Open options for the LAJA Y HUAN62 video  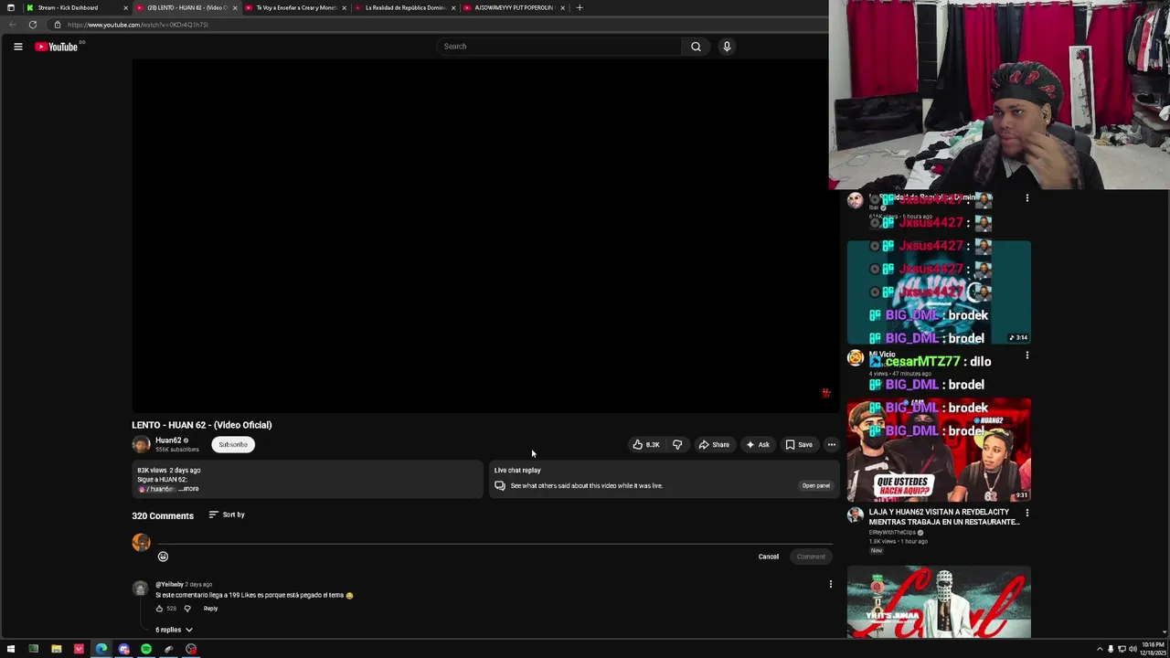click(1026, 514)
